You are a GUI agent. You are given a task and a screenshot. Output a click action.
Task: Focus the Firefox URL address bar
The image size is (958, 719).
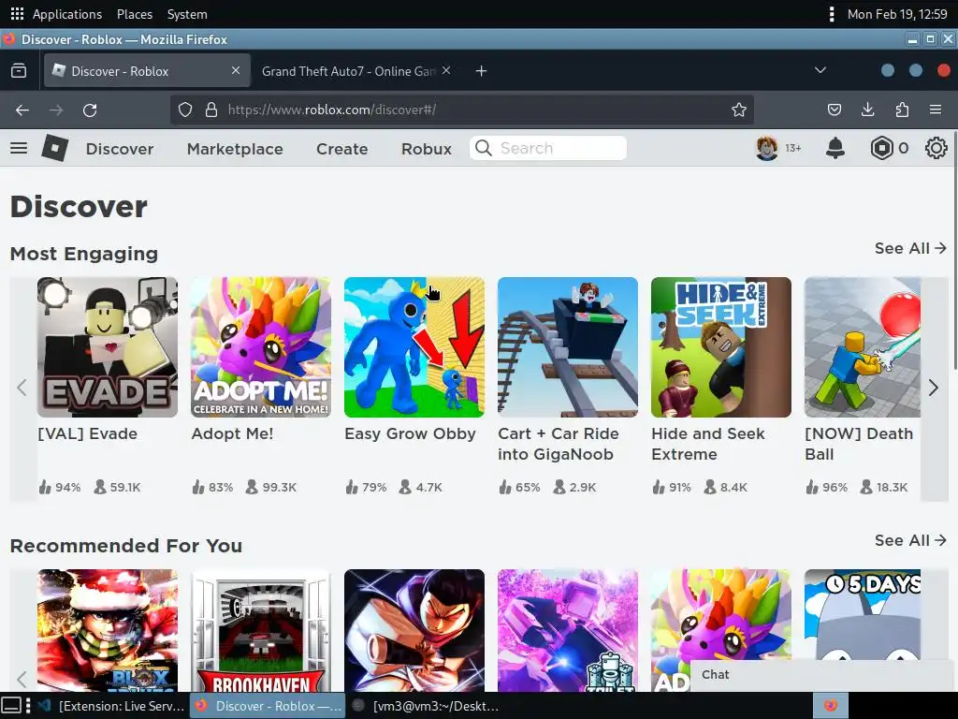461,110
